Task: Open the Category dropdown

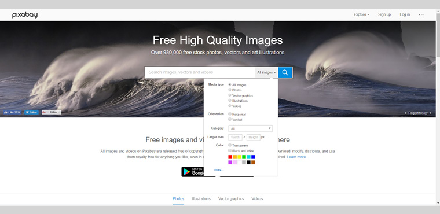Action: (250, 128)
